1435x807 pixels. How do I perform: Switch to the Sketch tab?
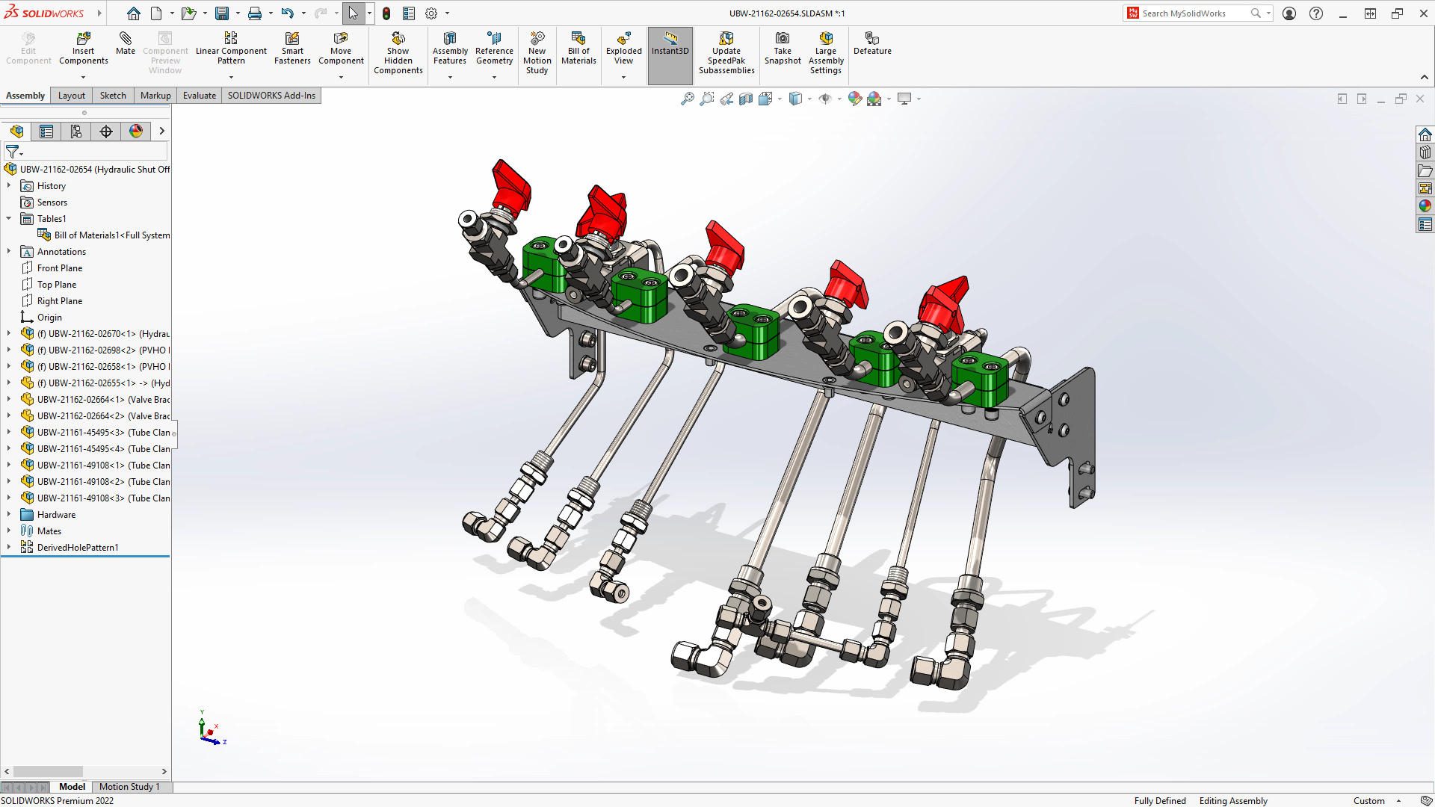(x=112, y=95)
